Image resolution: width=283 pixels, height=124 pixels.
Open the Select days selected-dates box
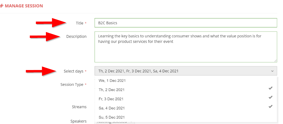186,71
